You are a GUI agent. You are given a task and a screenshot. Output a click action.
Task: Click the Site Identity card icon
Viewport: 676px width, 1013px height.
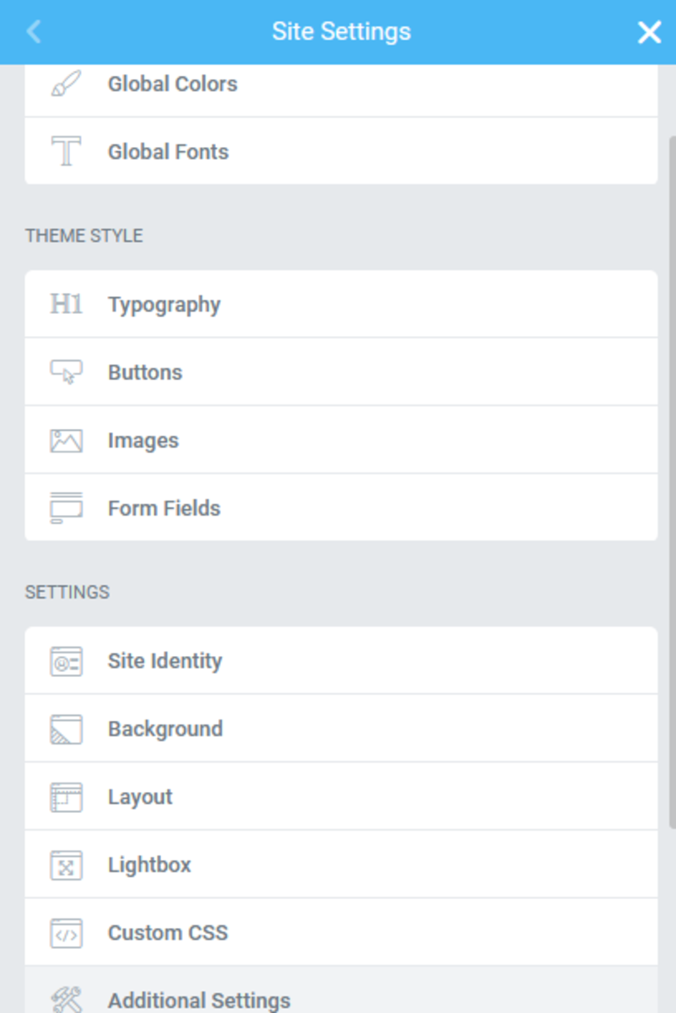[x=66, y=661]
